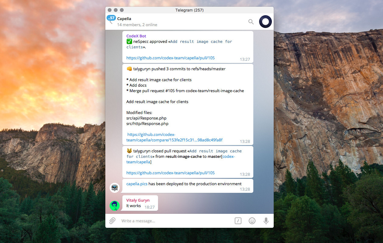383x243 pixels.
Task: Open search in the Capella chat
Action: coord(251,22)
